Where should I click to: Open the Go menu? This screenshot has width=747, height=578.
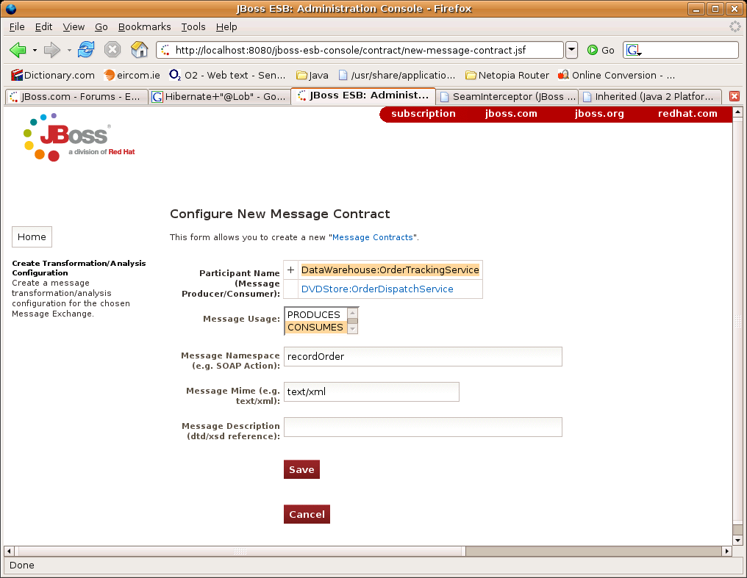click(101, 26)
